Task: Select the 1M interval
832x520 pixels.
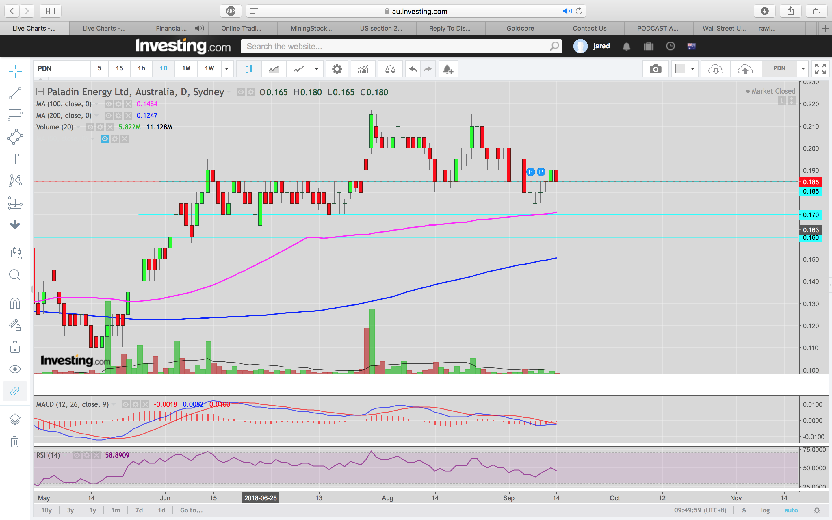Action: pyautogui.click(x=186, y=68)
